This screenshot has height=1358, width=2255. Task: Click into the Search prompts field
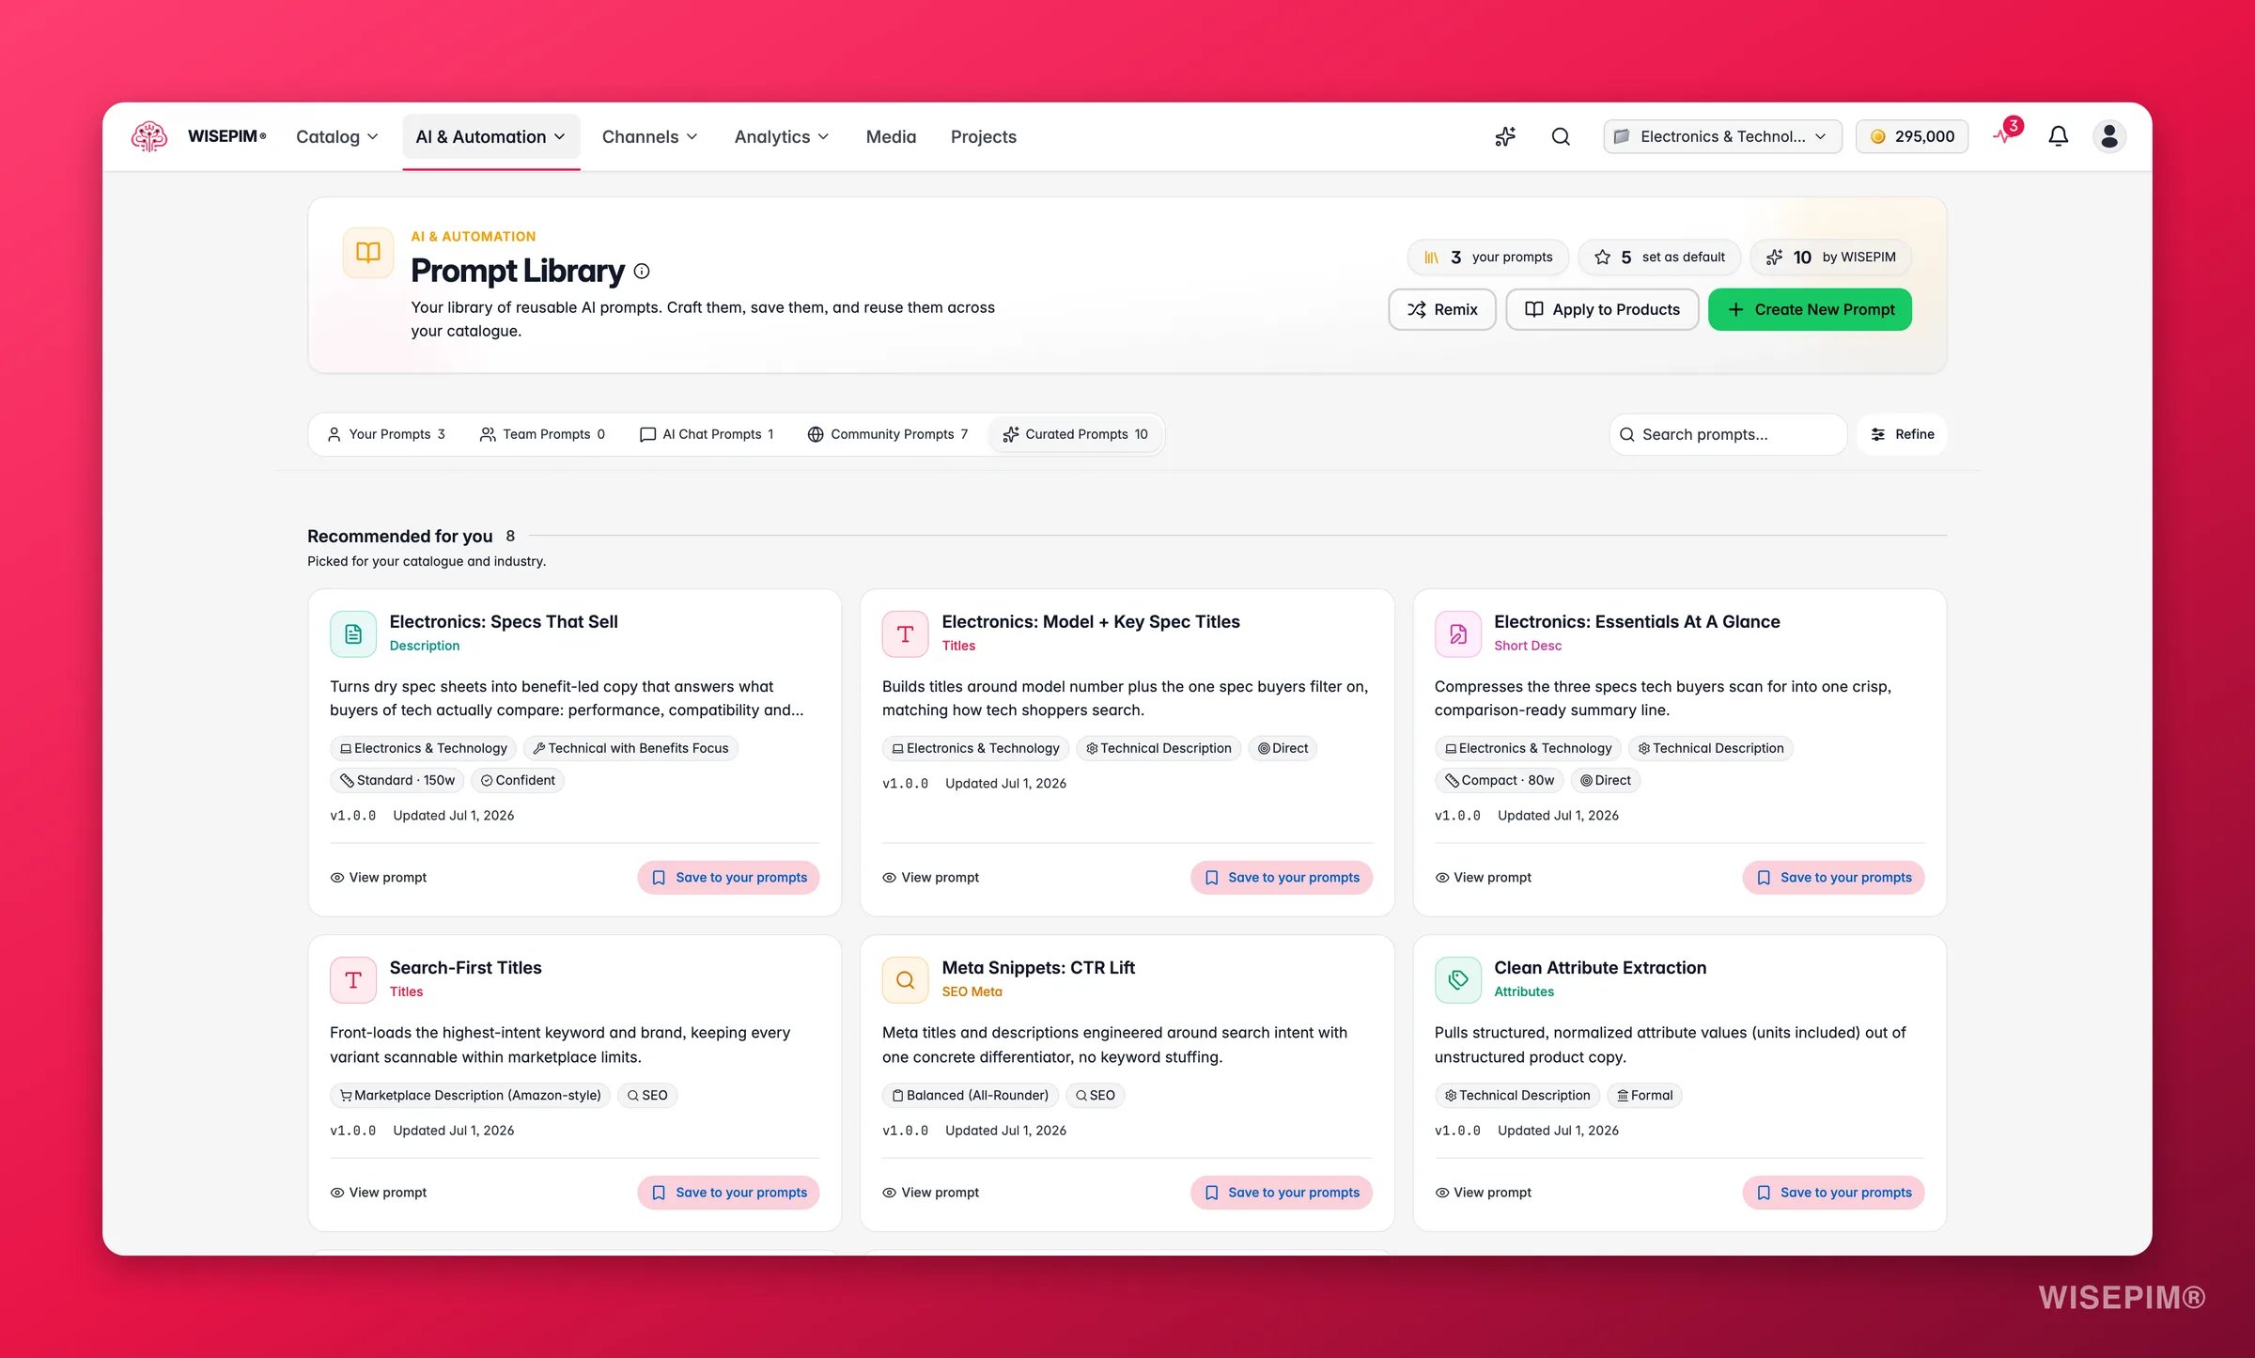1728,434
